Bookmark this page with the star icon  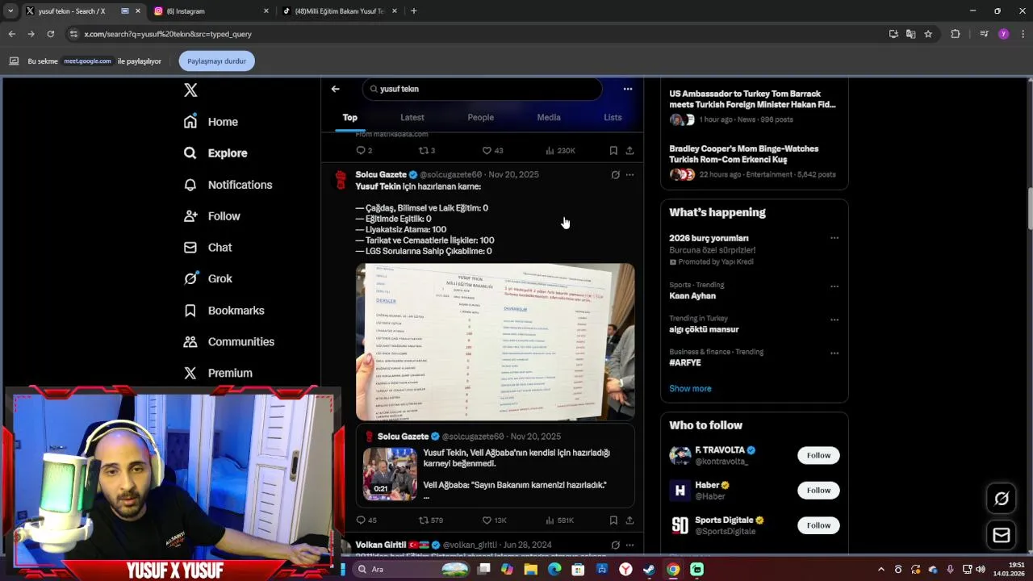coord(928,34)
